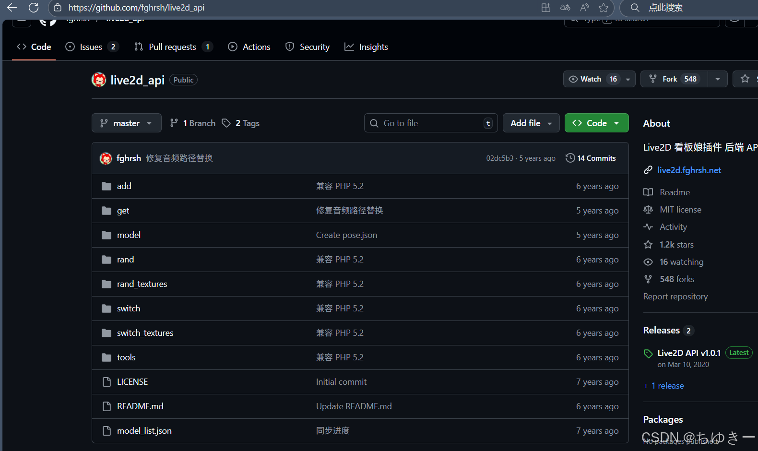Show + 1 release link
The width and height of the screenshot is (758, 451).
(x=663, y=386)
